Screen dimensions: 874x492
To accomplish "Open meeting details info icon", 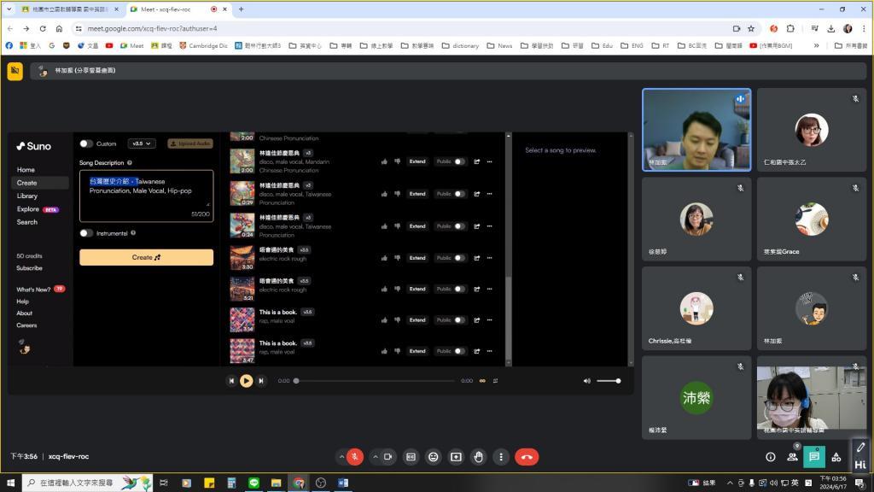I will tap(770, 457).
